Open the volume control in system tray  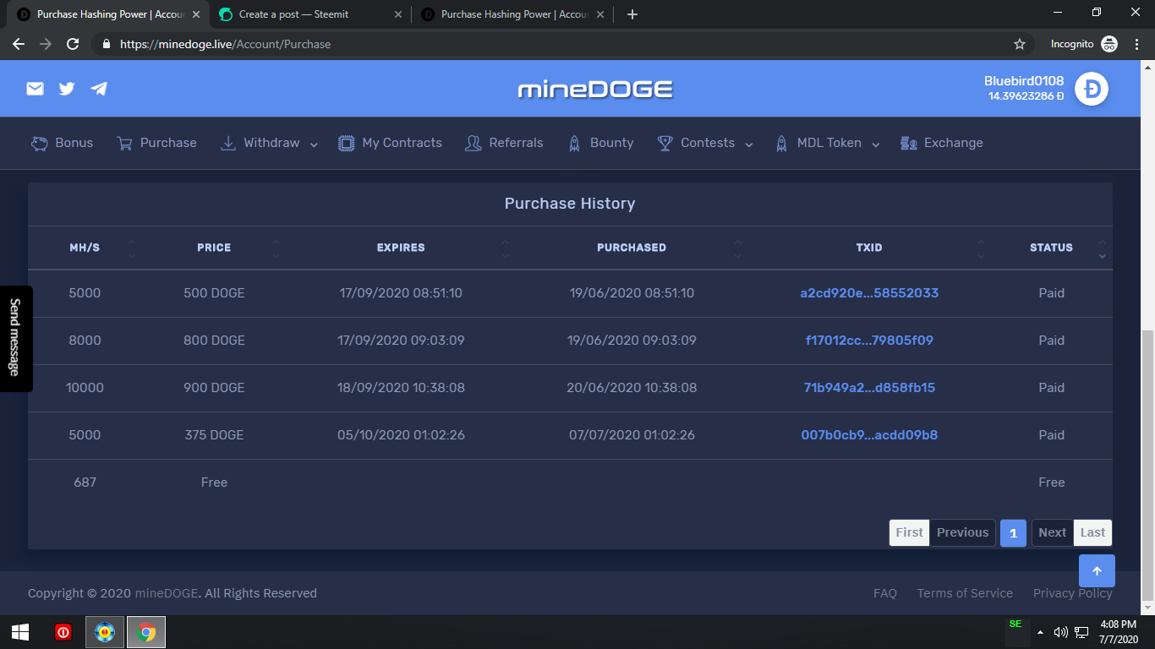[x=1060, y=632]
